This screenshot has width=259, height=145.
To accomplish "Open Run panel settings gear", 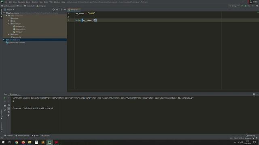I will (x=254, y=94).
